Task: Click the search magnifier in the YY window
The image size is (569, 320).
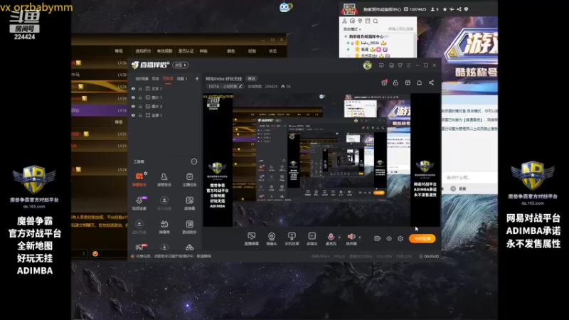Action: [376, 21]
